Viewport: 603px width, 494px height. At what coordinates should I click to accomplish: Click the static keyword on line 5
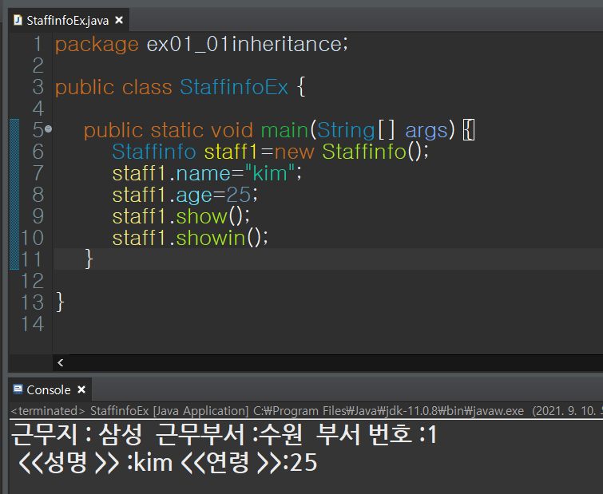177,130
